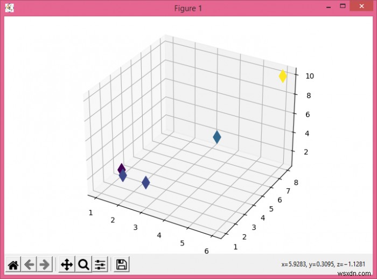Click the Figure 1 title bar text

point(188,9)
